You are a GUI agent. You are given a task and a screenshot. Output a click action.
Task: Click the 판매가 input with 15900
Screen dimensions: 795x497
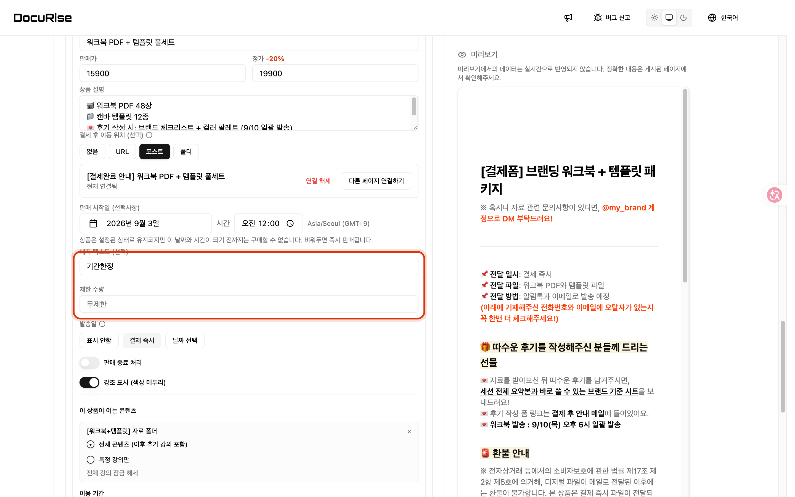pyautogui.click(x=162, y=73)
